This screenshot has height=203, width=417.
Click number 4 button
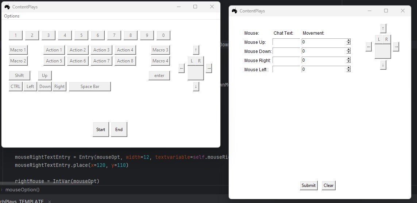[65, 35]
